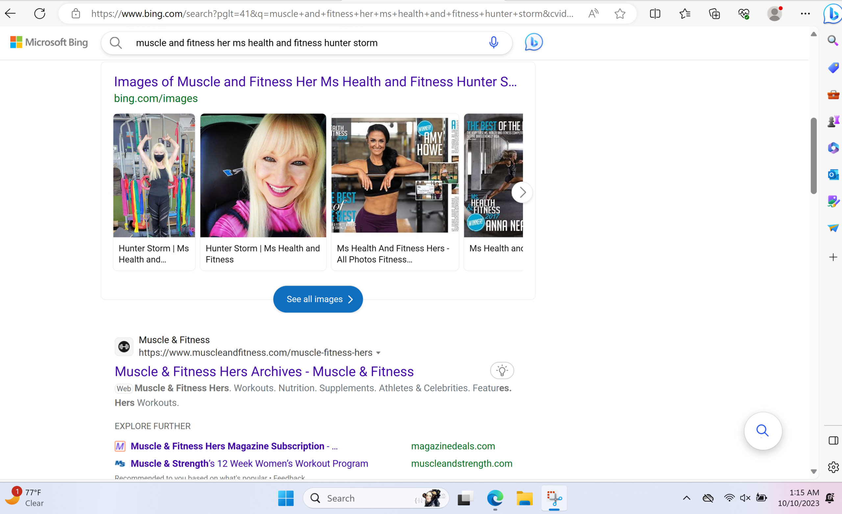842x514 pixels.
Task: Open Browser essentials heart icon
Action: (744, 14)
